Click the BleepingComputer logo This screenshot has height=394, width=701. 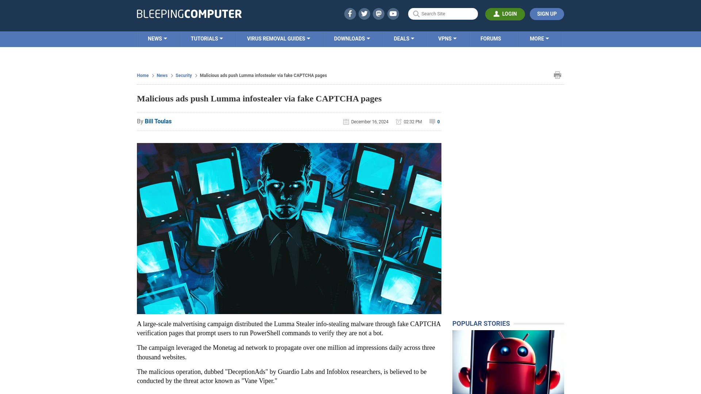[x=189, y=14]
